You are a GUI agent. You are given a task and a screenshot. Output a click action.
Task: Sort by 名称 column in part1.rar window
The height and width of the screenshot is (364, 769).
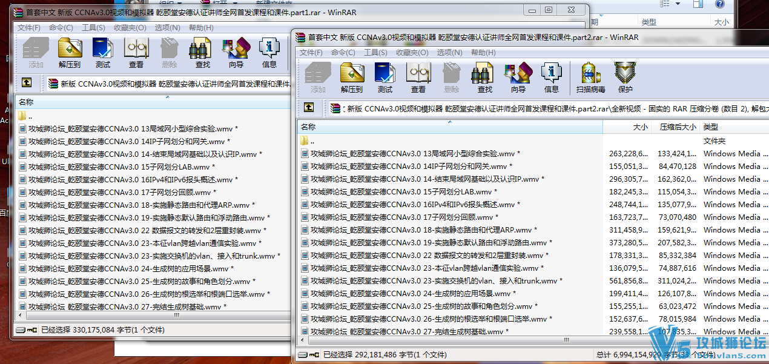click(153, 102)
